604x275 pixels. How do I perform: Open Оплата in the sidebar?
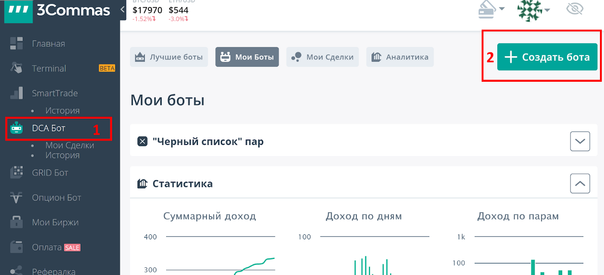(x=46, y=247)
